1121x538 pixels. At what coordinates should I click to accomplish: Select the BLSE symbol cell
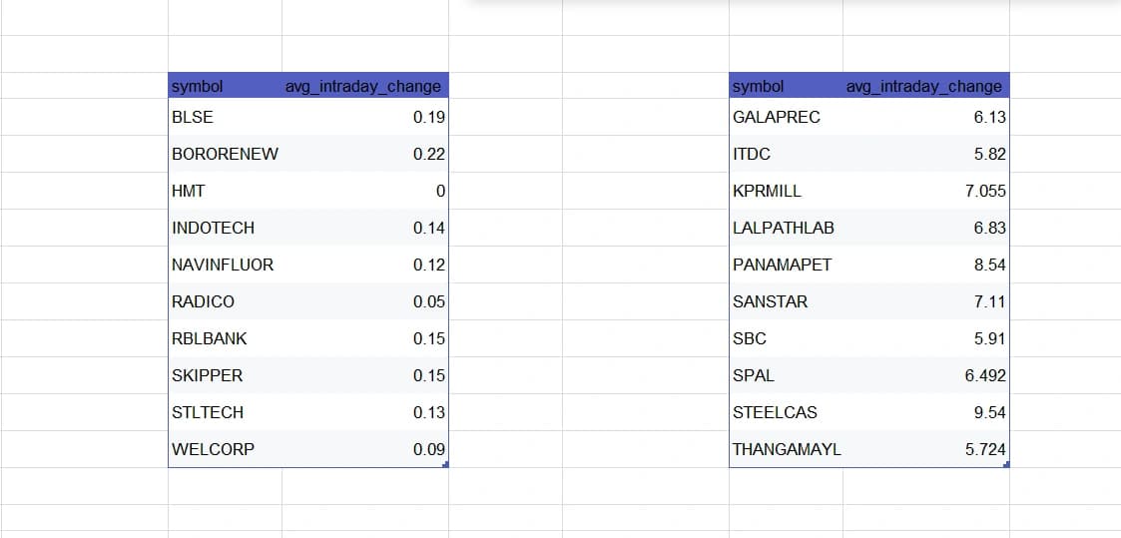click(x=226, y=117)
